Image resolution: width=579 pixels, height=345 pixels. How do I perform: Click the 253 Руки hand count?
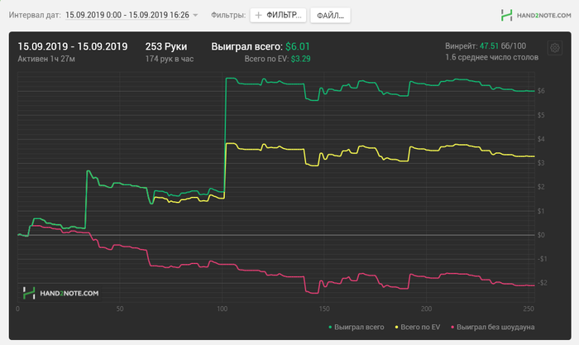(x=166, y=46)
